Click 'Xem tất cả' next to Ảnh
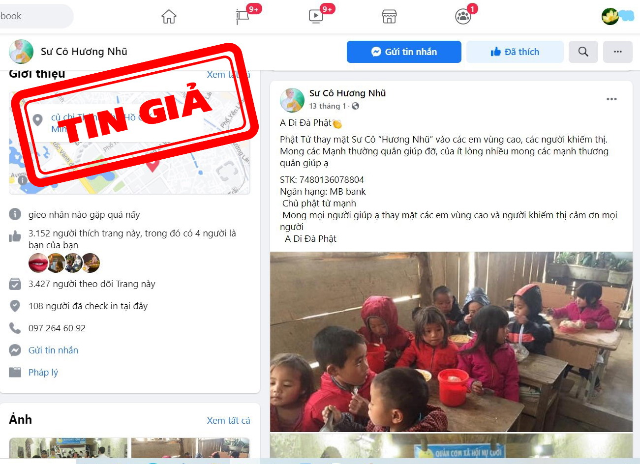The image size is (640, 464). [x=228, y=420]
